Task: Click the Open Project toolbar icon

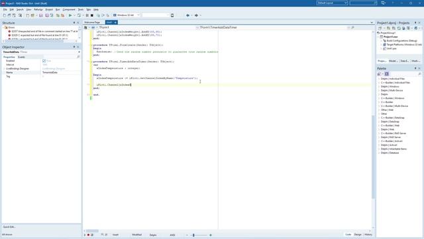Action: pos(52,15)
